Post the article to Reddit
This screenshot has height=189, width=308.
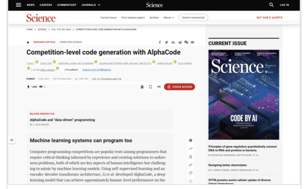click(180, 42)
